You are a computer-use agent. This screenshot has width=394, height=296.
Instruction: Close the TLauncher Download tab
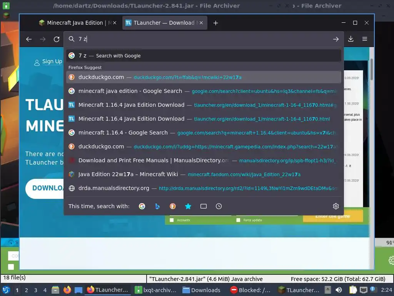(x=201, y=23)
